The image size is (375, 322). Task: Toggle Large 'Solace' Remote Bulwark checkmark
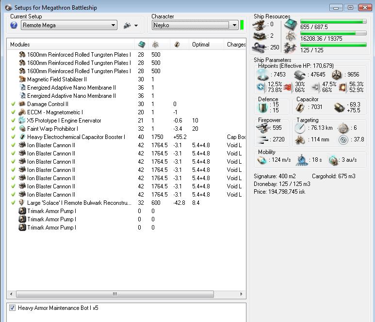14,203
